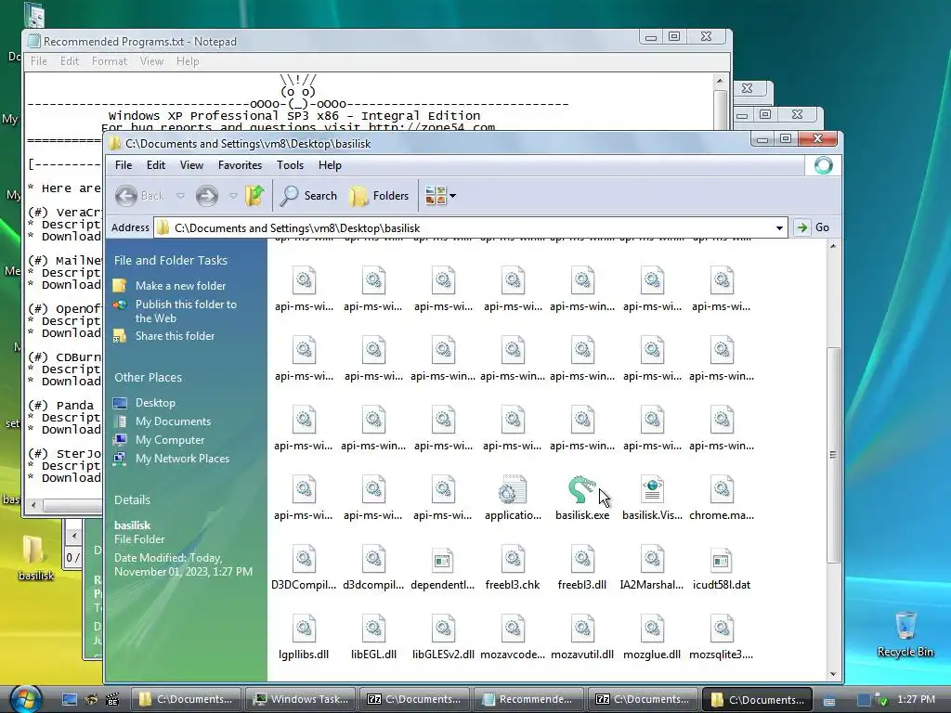The height and width of the screenshot is (713, 951).
Task: Click the Explorer vertical scrollbar thumb
Action: (833, 455)
